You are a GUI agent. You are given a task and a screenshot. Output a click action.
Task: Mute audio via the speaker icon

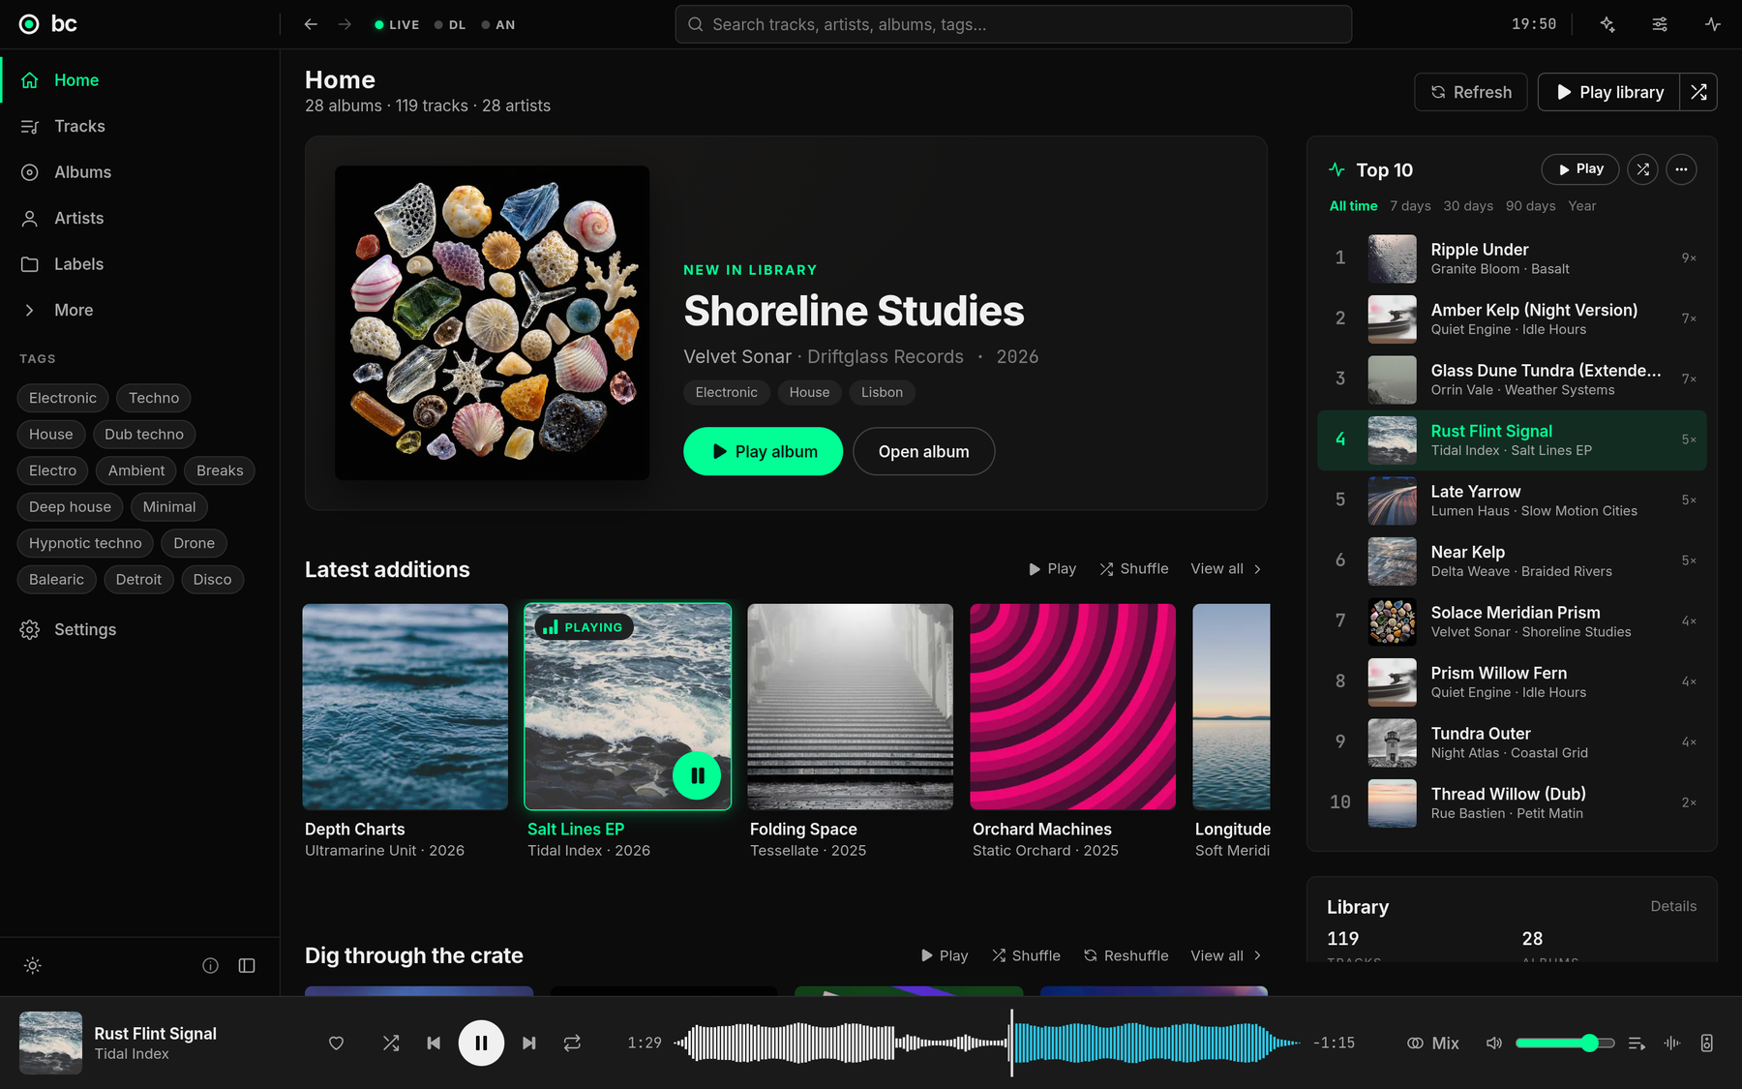click(1494, 1043)
